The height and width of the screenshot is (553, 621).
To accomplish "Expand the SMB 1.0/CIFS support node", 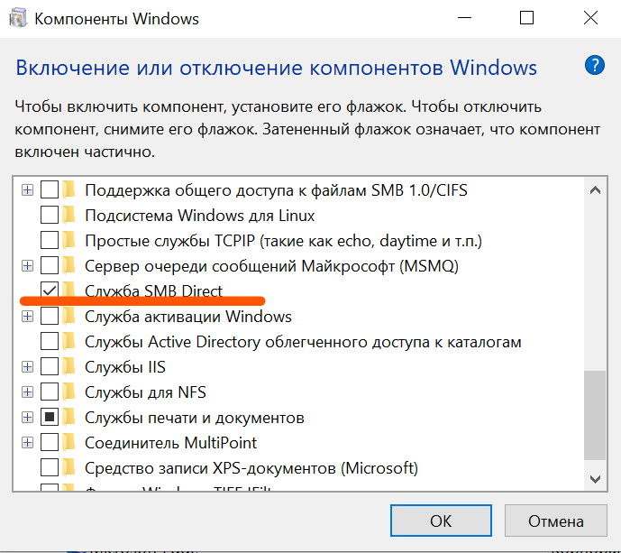I will 28,190.
